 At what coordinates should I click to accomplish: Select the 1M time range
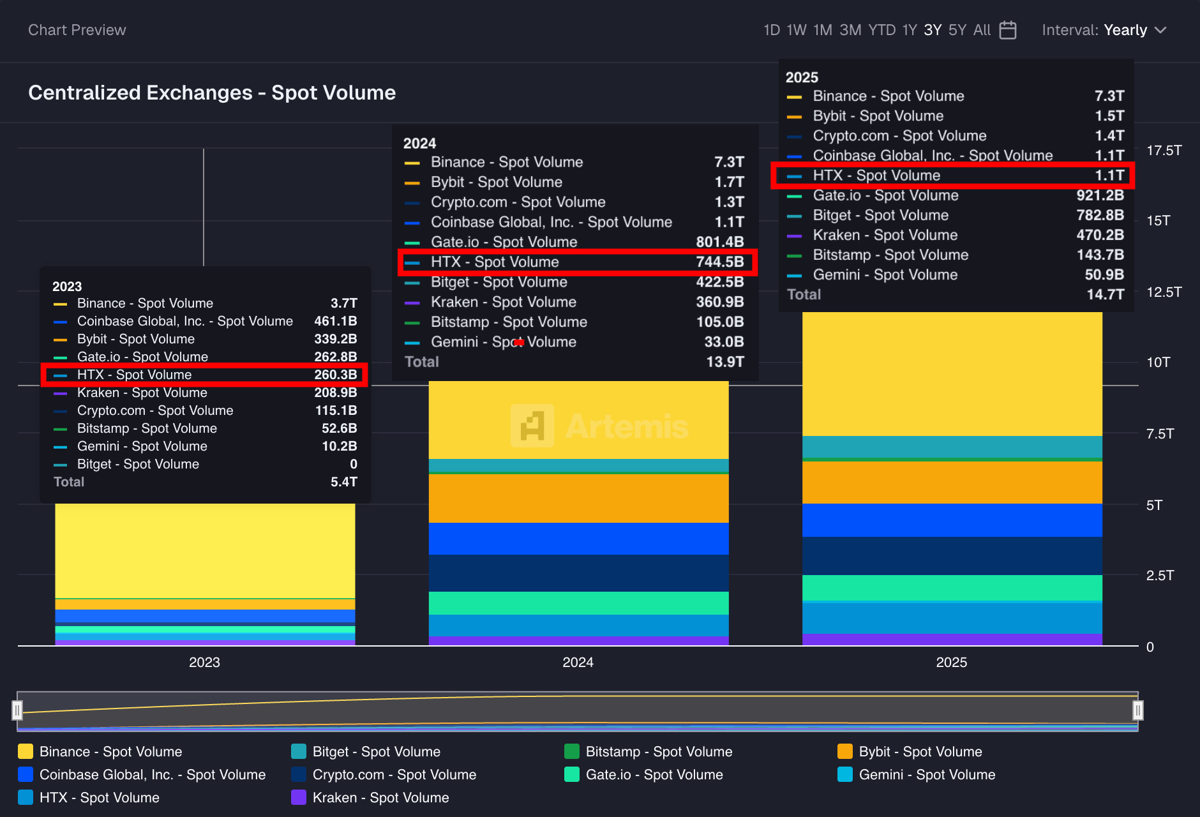pyautogui.click(x=822, y=30)
